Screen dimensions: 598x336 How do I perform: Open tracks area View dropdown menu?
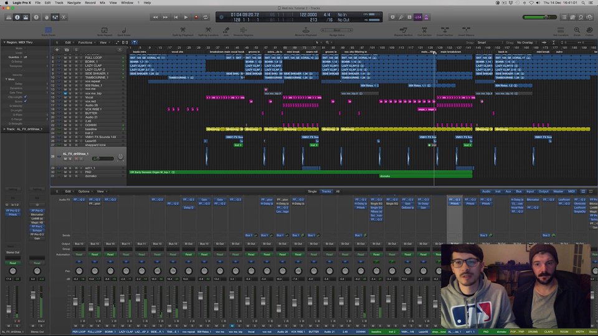[104, 42]
